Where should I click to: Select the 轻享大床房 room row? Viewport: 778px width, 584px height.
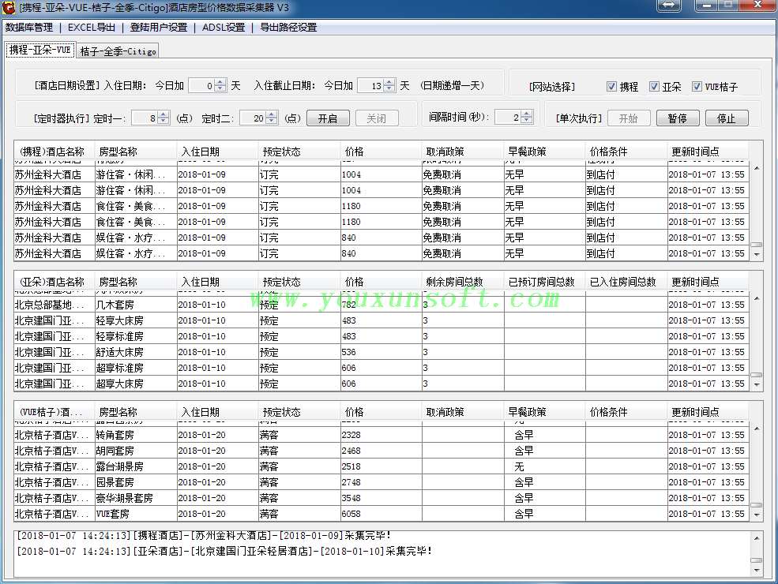(x=381, y=320)
